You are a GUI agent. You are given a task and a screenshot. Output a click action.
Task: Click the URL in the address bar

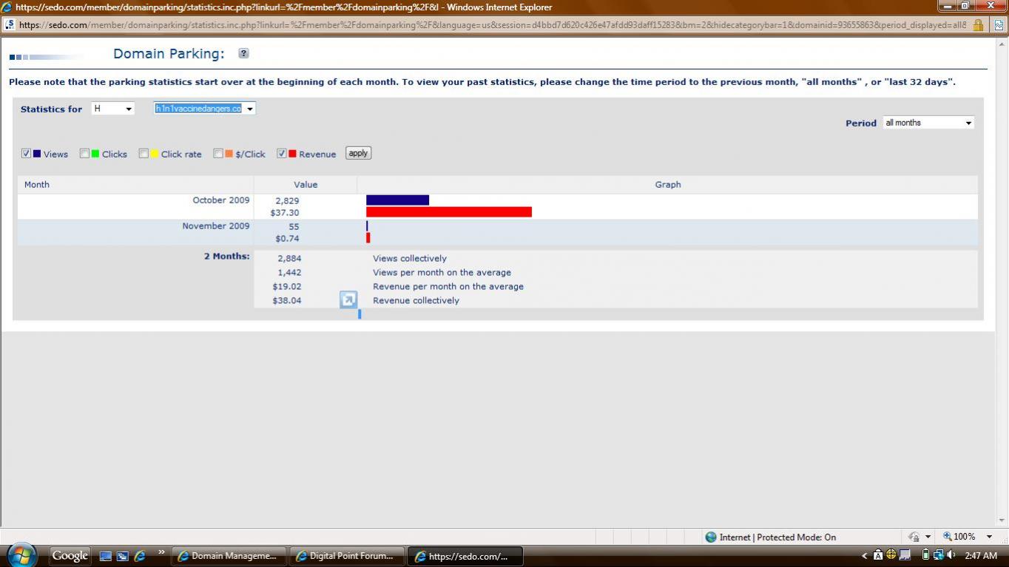492,24
